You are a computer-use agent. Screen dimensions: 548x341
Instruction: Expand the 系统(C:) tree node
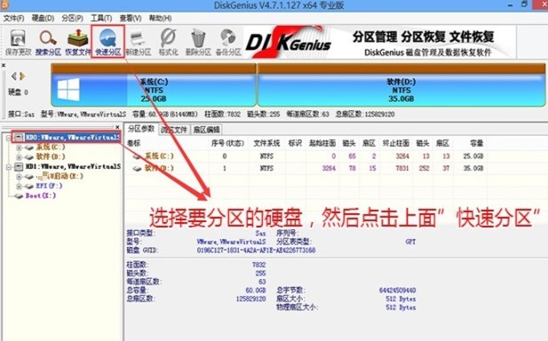tap(19, 148)
